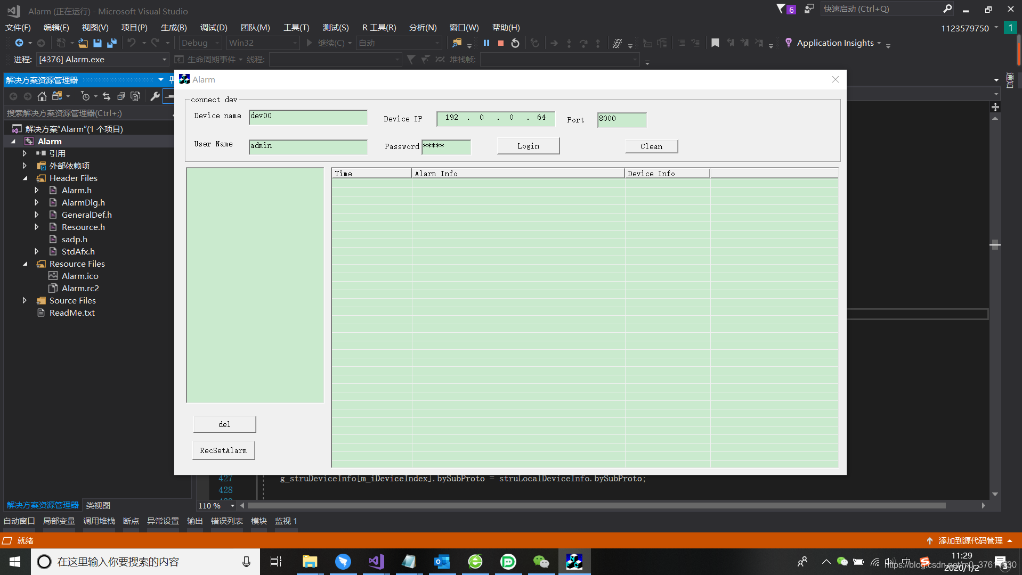Collapse the Resource Files folder
Image resolution: width=1022 pixels, height=575 pixels.
click(x=25, y=264)
